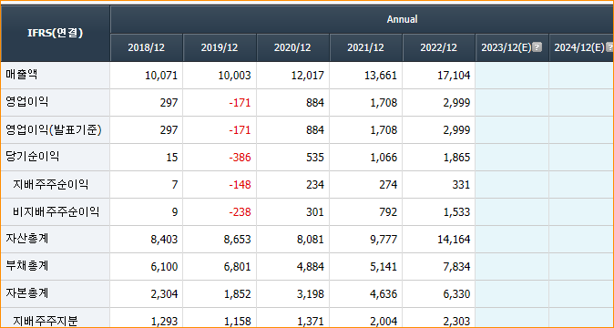Image resolution: width=614 pixels, height=328 pixels.
Task: Click the 부채총계 value 7,834
Action: click(457, 267)
